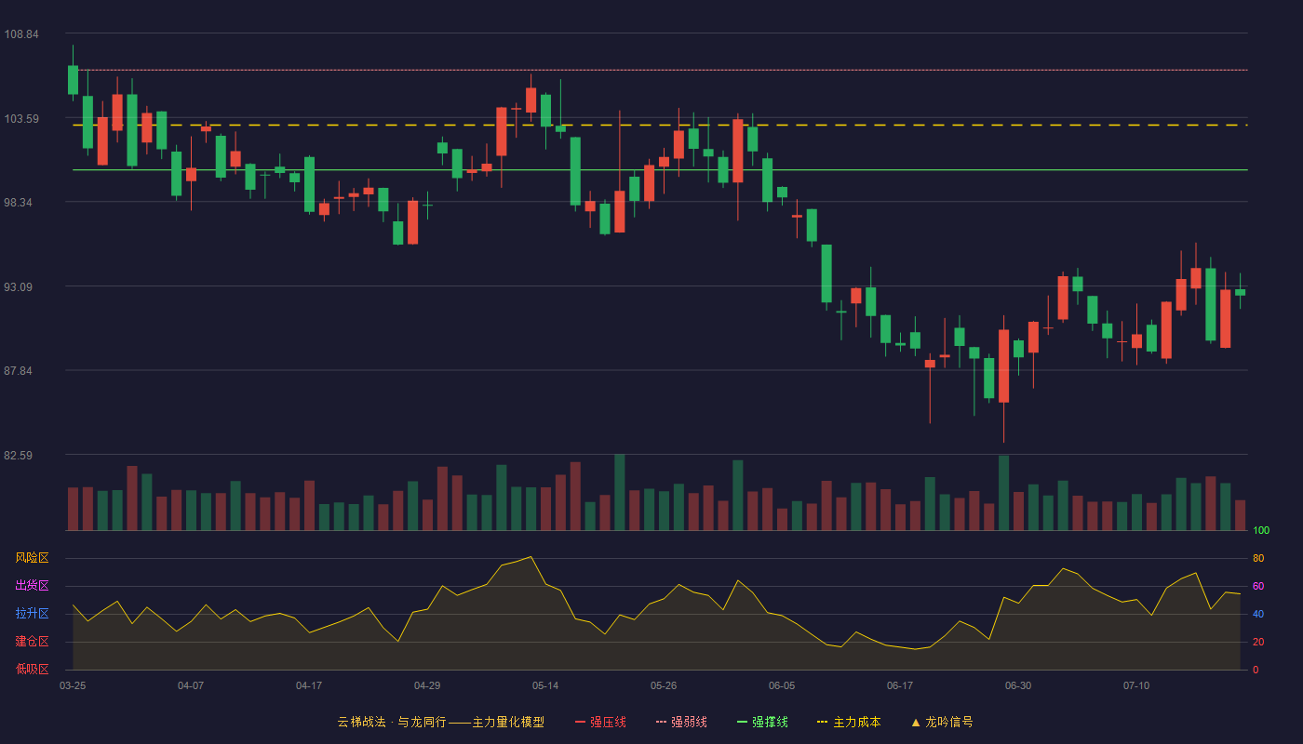
Task: Select the yellow dashed cost line on chart
Action: [x=660, y=125]
